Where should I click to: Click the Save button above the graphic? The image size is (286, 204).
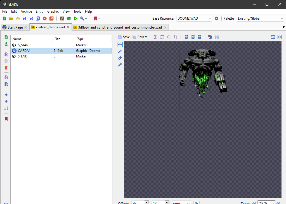[x=124, y=37]
